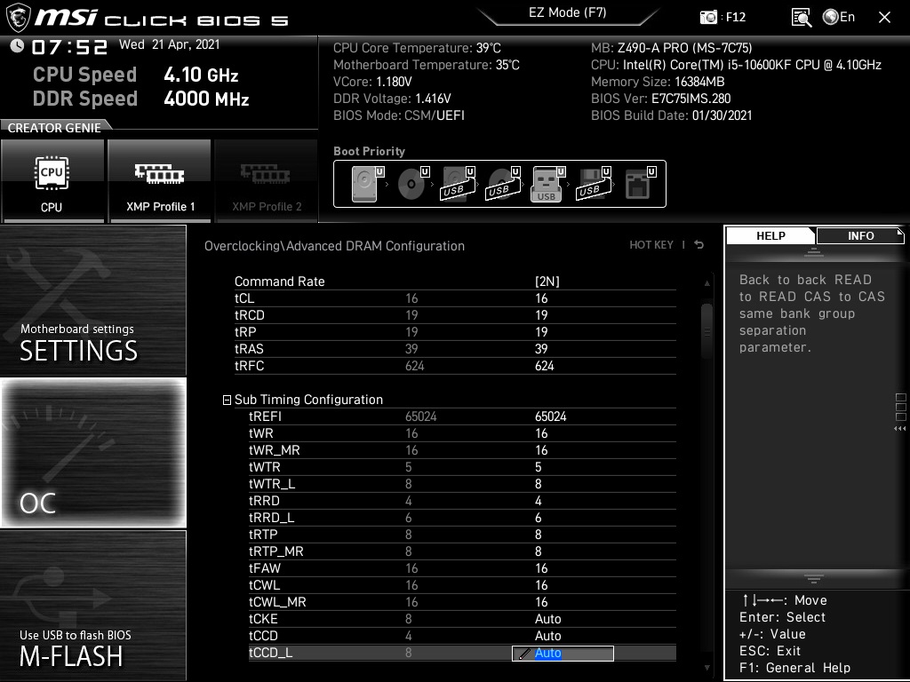Edit the tREFI value 65024
The image size is (910, 682).
[x=550, y=417]
